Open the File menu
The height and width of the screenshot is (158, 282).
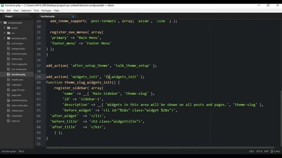click(2, 11)
